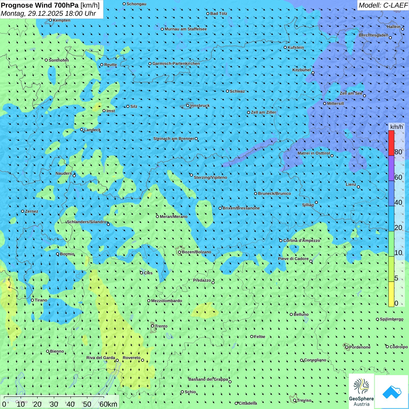
Task: Click the 'Modell: C-LAEF' label
Action: click(383, 5)
